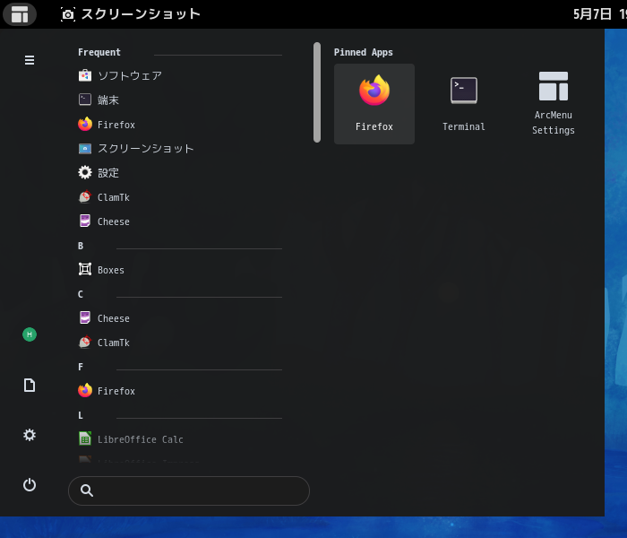Open settings gear icon in sidebar
Viewport: 627px width, 538px height.
pos(30,435)
